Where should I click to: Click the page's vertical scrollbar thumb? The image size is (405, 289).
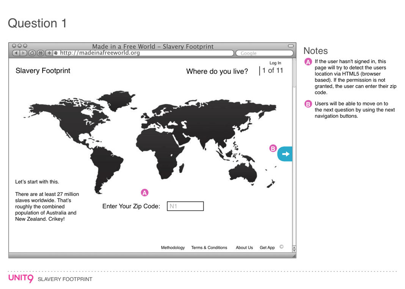(294, 73)
